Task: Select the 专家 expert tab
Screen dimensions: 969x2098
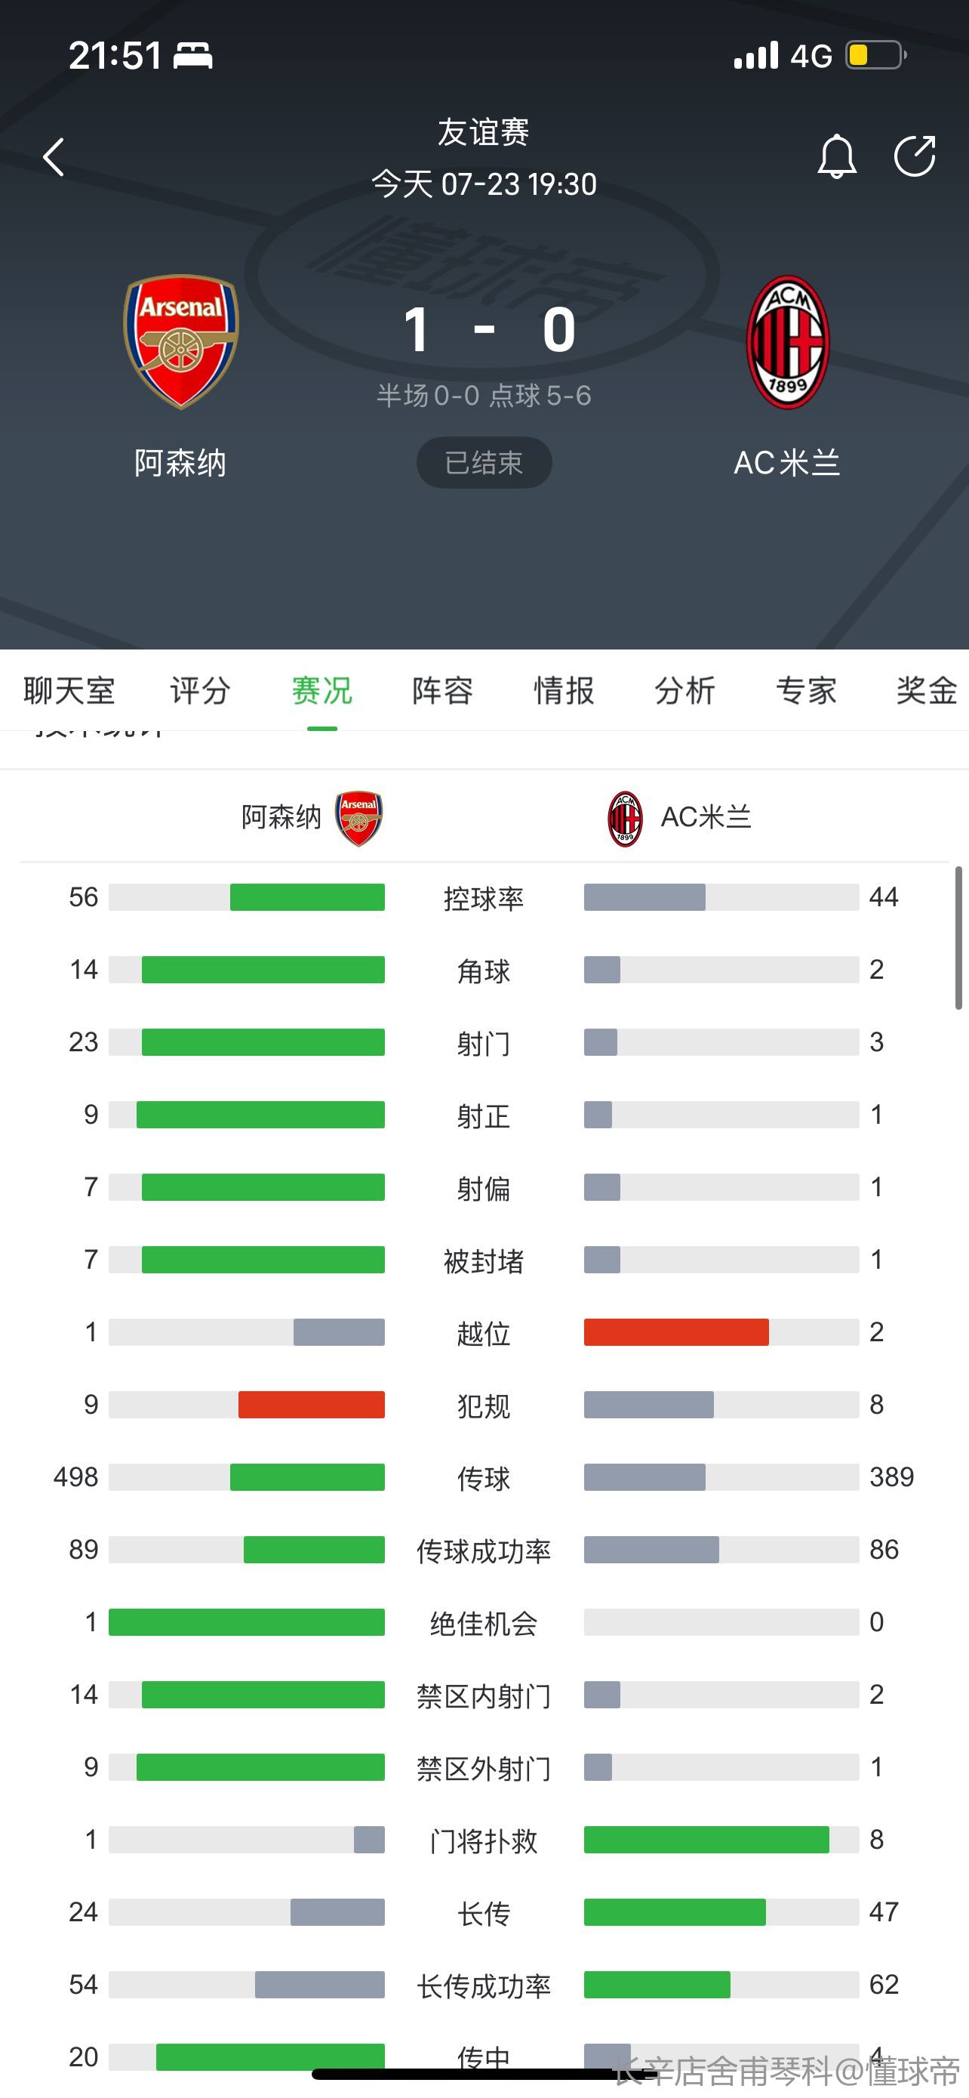Action: [806, 690]
